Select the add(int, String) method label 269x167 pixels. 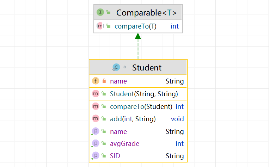pyautogui.click(x=133, y=119)
